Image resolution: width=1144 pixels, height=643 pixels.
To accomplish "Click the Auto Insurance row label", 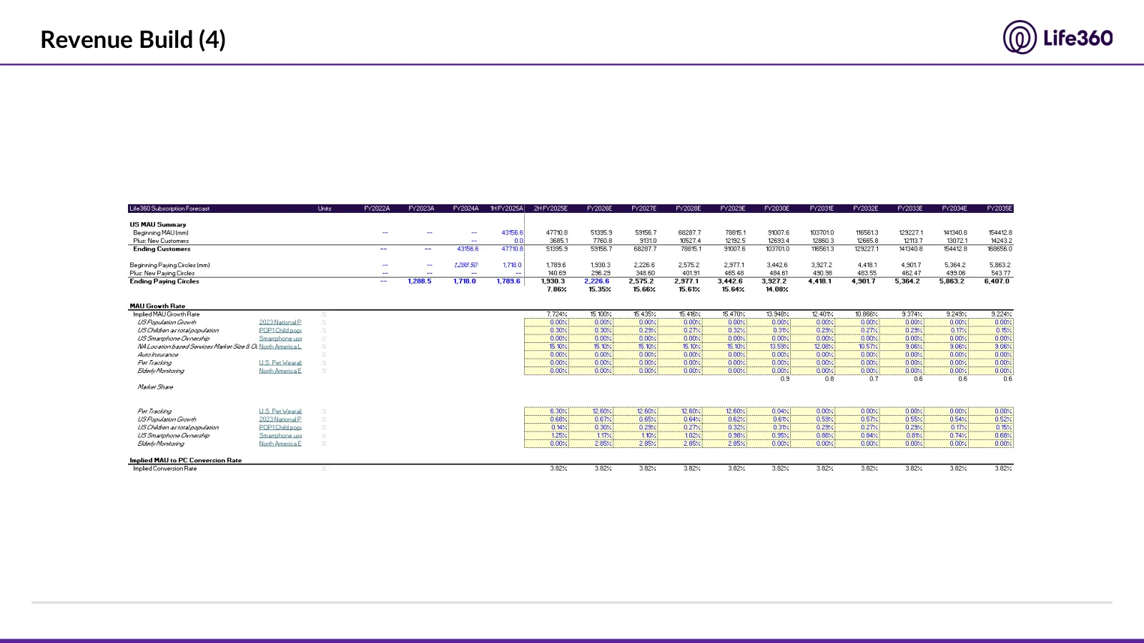I will pos(158,354).
